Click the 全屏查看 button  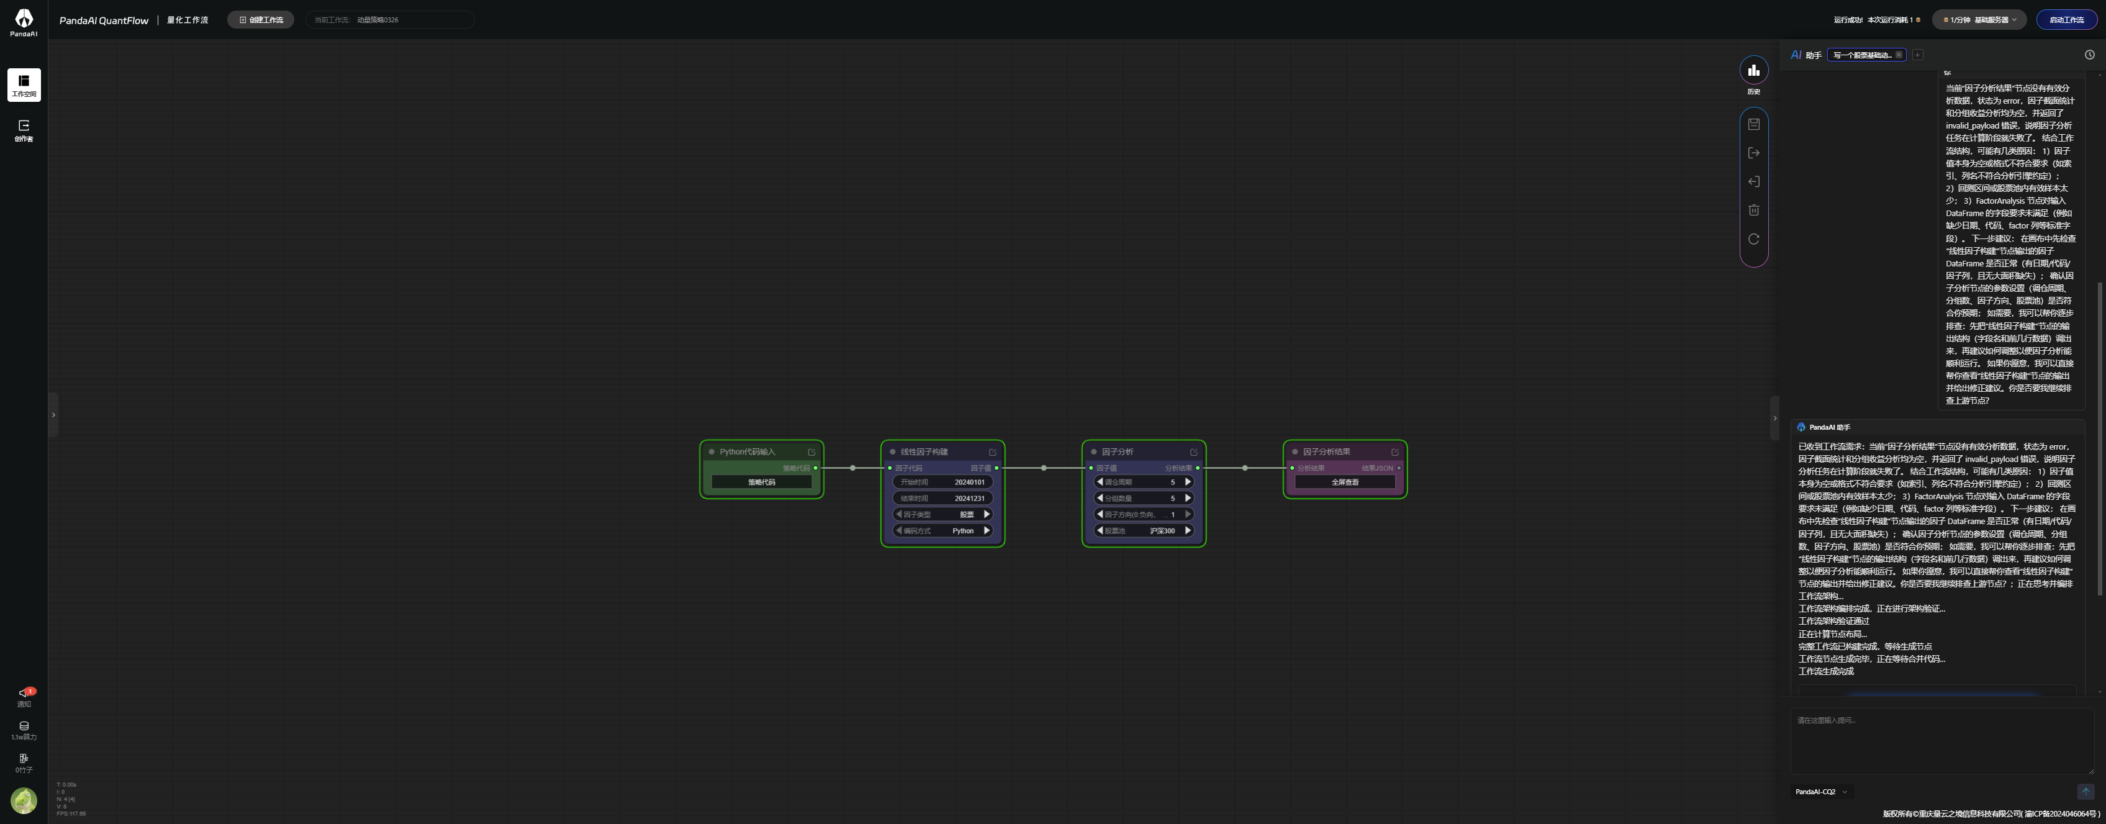1344,482
